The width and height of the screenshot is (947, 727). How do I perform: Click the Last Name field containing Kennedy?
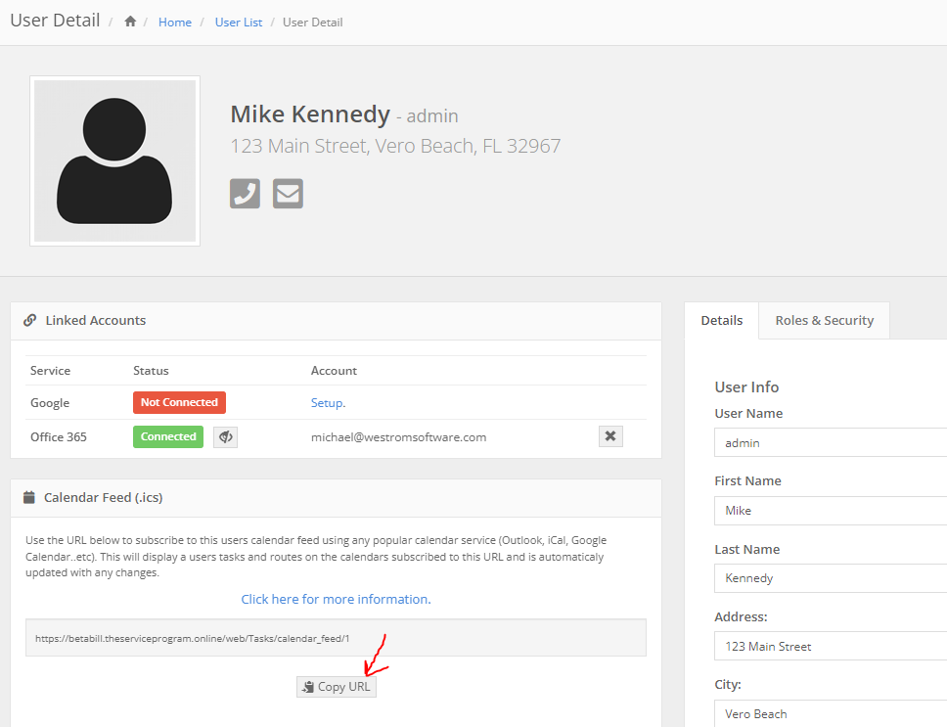pos(830,578)
